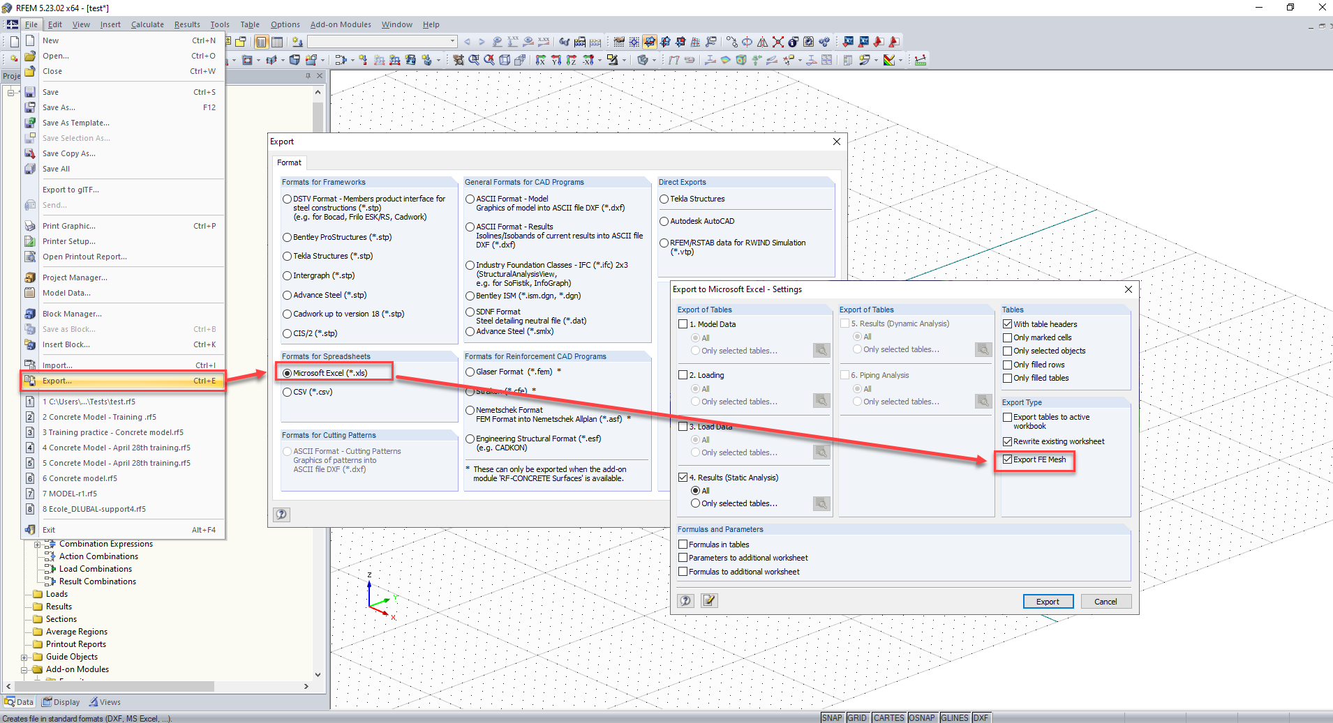1333x723 pixels.
Task: Set view in Y direction
Action: (x=556, y=60)
